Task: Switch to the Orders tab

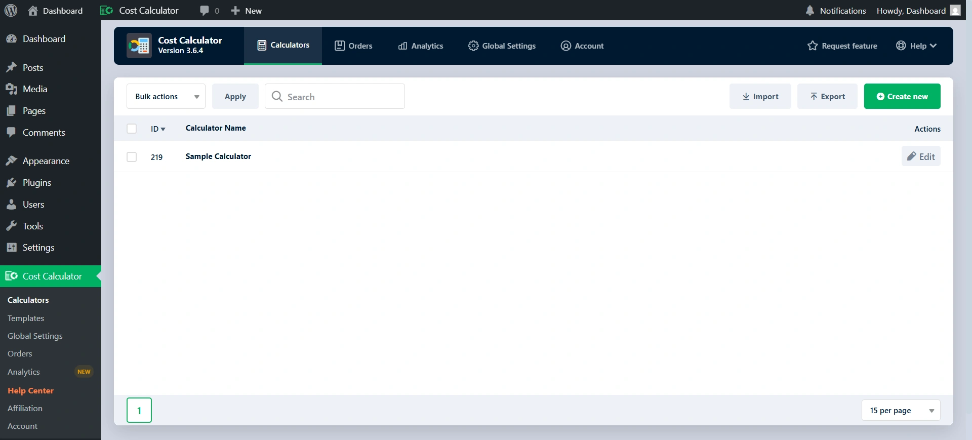Action: [x=353, y=46]
